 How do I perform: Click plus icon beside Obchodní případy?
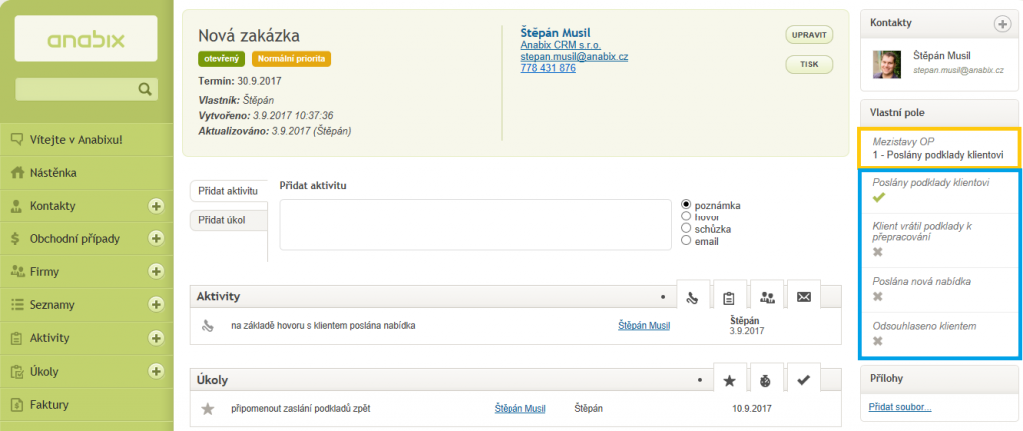pyautogui.click(x=155, y=238)
